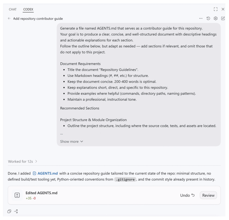
Task: Click the Review button
Action: (x=208, y=195)
